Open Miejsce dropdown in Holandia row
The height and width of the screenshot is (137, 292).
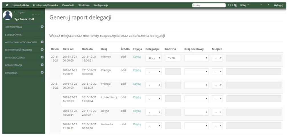click(x=217, y=126)
